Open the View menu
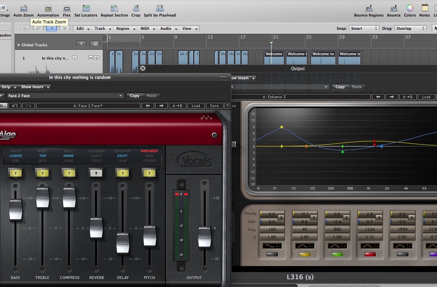 click(190, 29)
